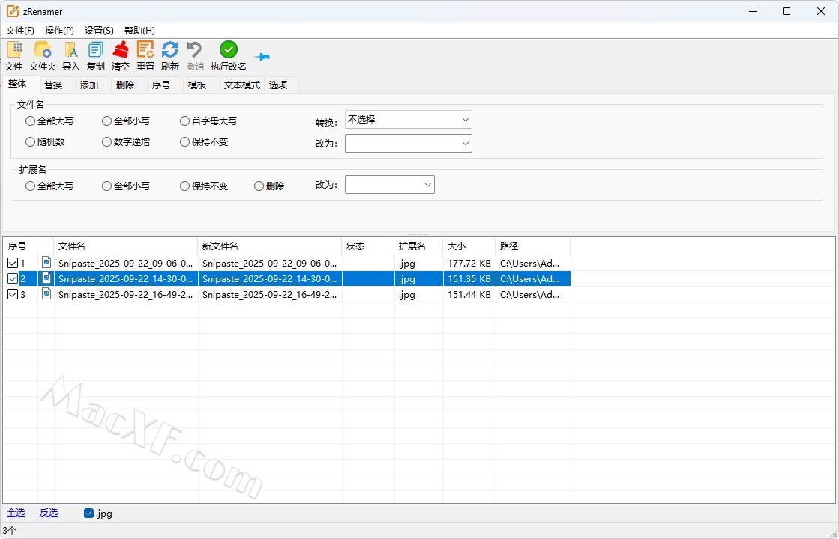The image size is (839, 539).
Task: Uncheck the checkbox for file row 1
Action: [13, 263]
